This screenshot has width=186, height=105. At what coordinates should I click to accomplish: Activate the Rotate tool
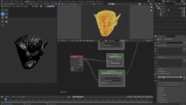[6, 14]
